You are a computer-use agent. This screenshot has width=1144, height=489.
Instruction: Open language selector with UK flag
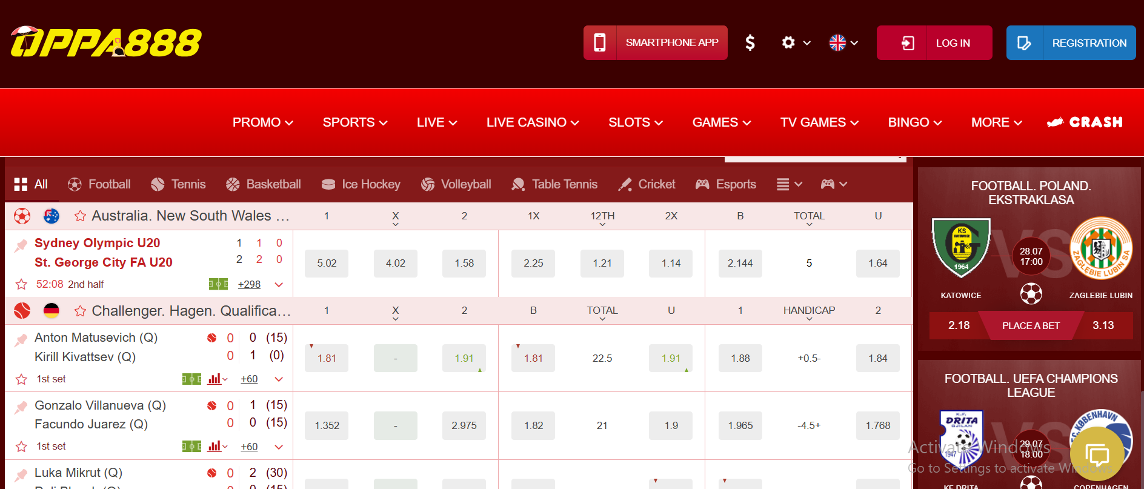point(843,42)
